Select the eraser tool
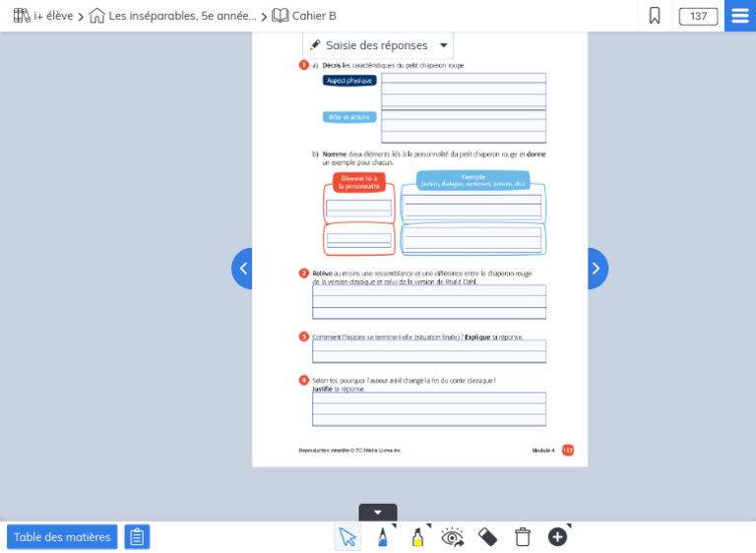 coord(487,536)
